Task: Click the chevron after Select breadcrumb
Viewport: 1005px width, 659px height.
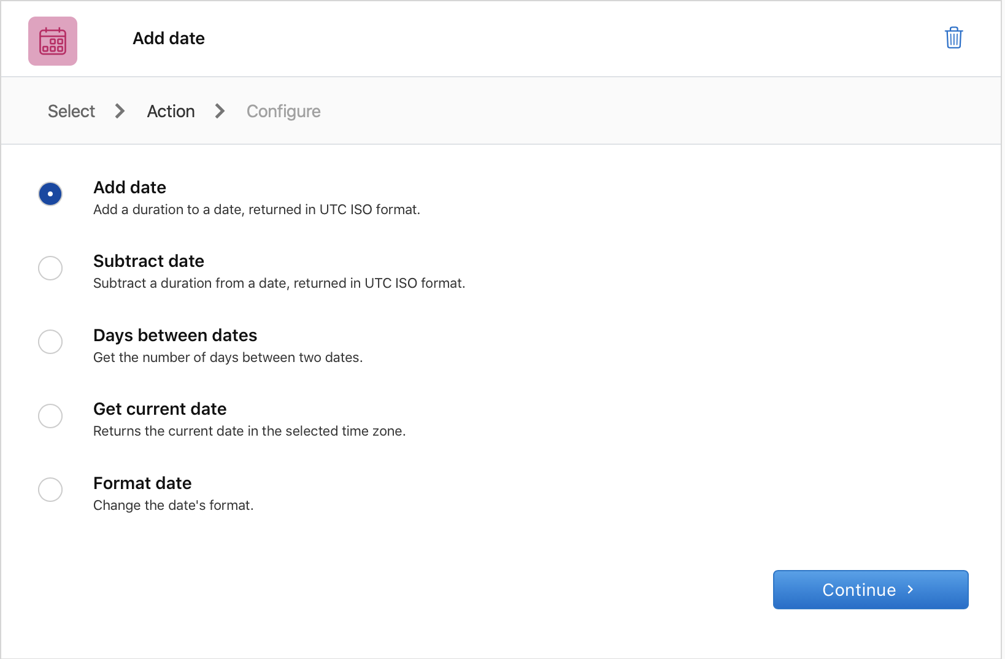Action: [120, 111]
